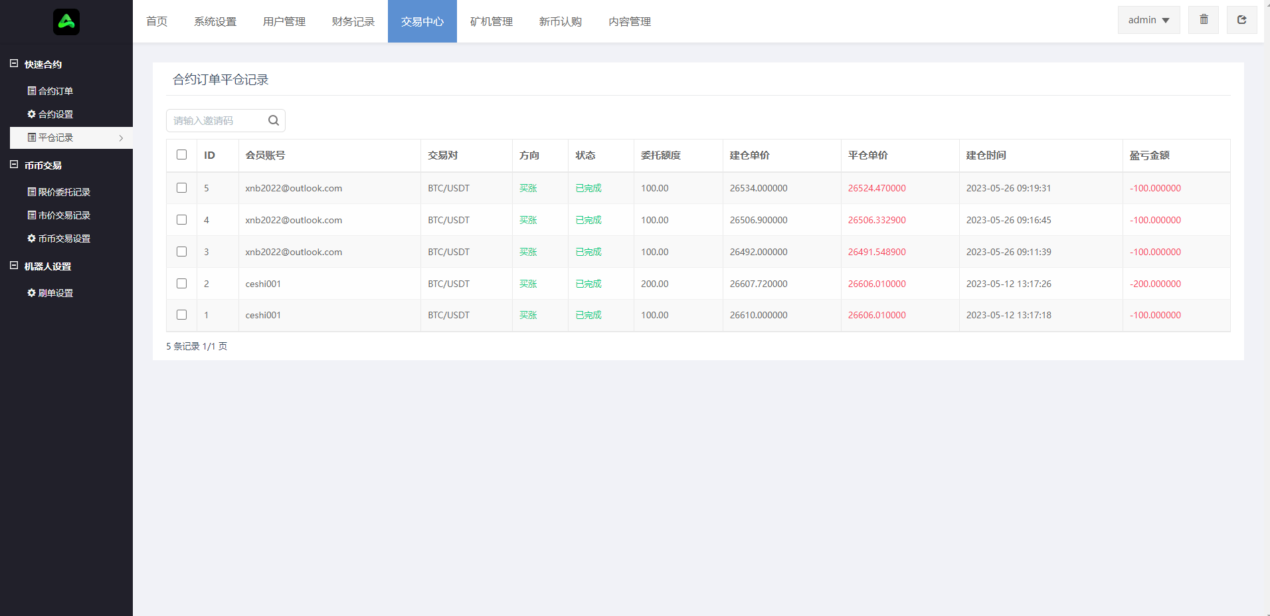Click the green app logo at top left
This screenshot has width=1270, height=616.
pos(66,21)
